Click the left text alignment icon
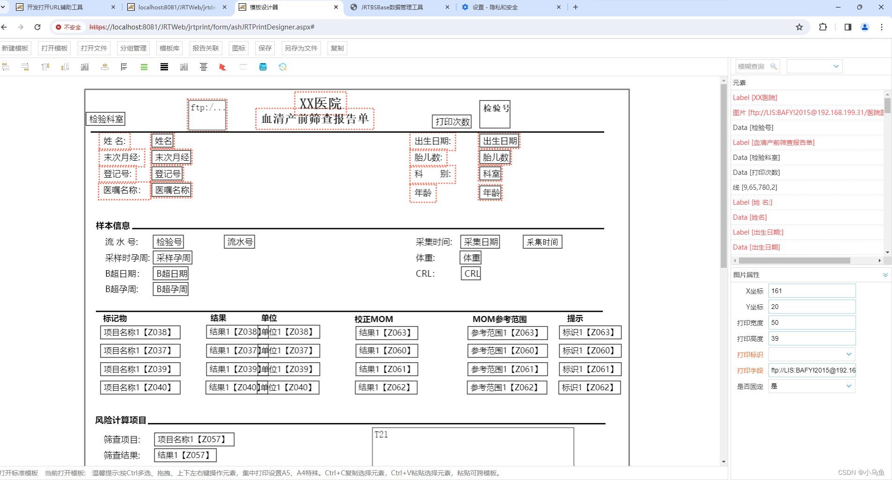 coord(124,67)
